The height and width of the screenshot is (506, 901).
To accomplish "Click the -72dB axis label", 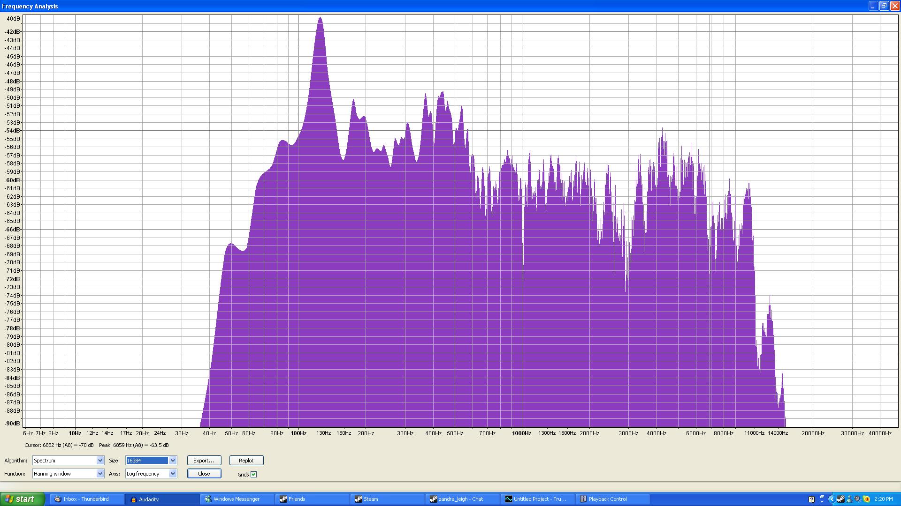I will [13, 279].
